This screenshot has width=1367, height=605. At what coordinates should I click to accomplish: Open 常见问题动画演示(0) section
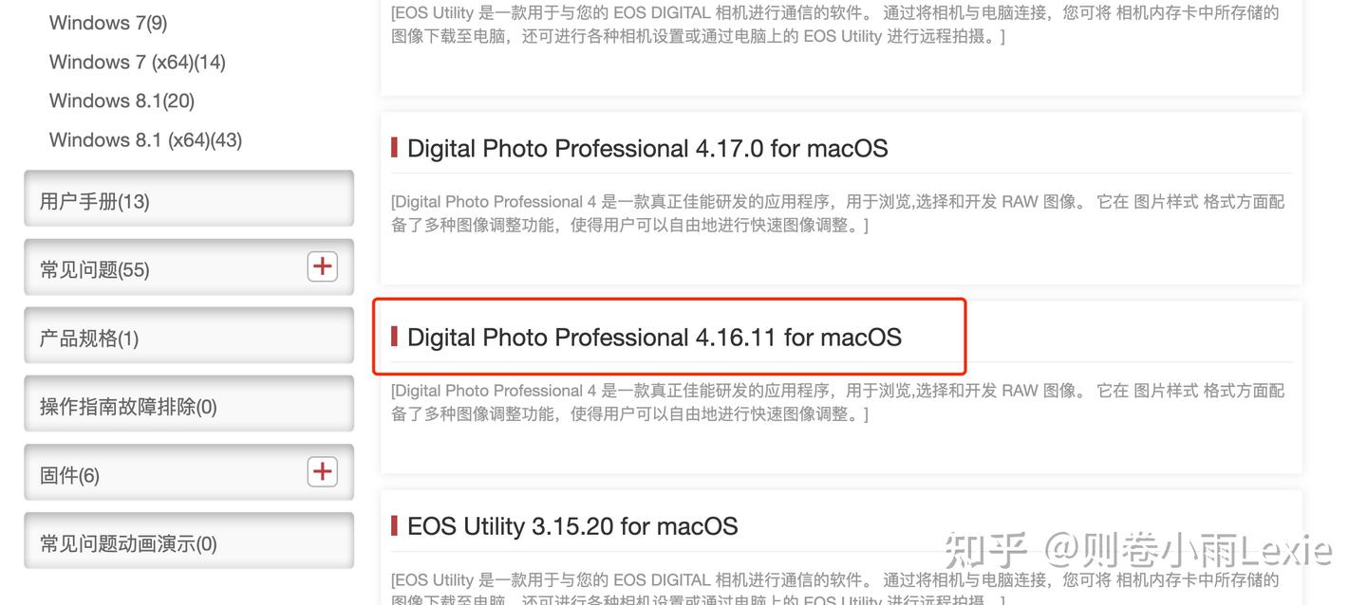click(189, 541)
